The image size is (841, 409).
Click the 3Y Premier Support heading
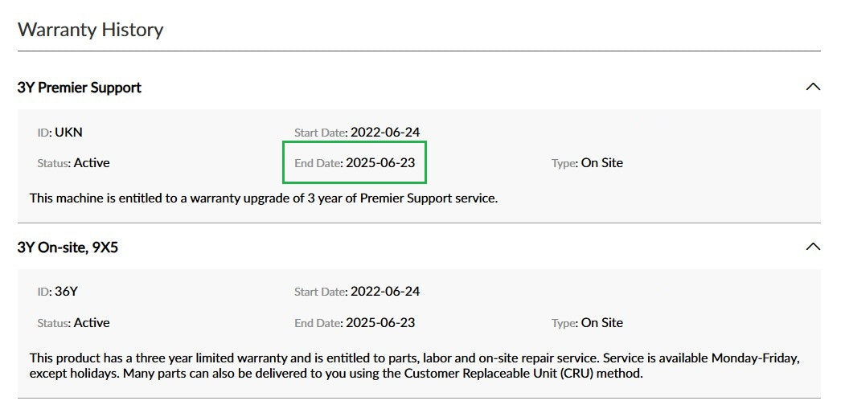[x=80, y=88]
